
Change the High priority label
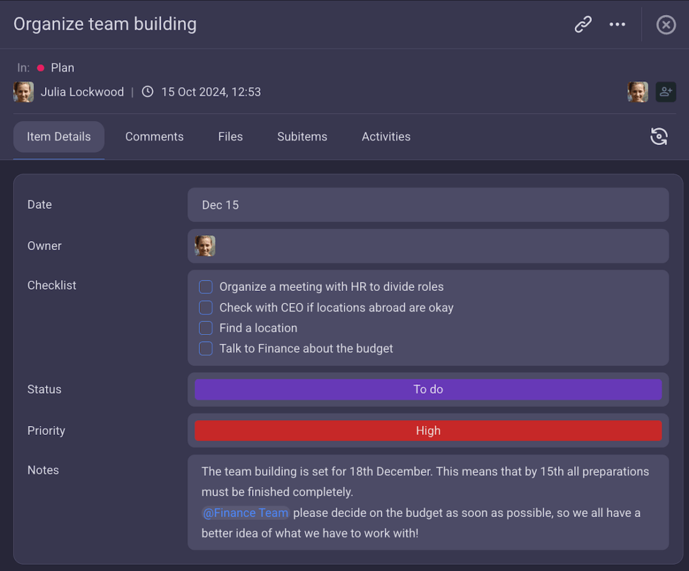coord(428,431)
